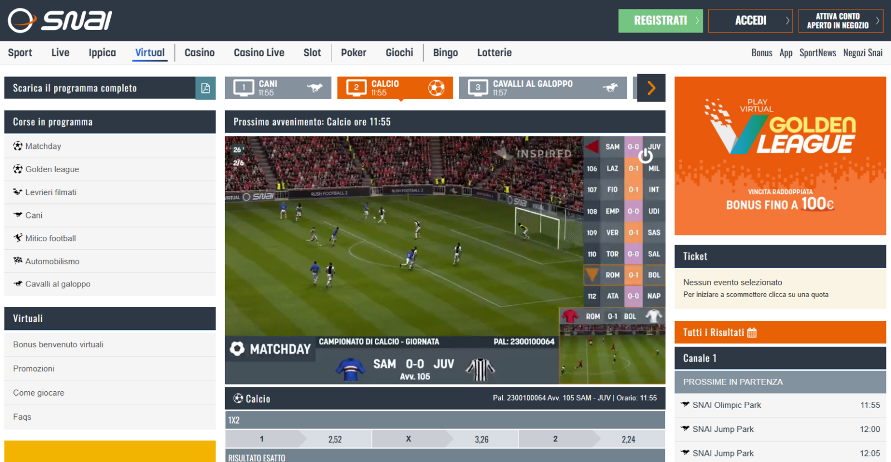The width and height of the screenshot is (891, 462).
Task: Select SNAI Olimpic Park 11:55 race
Action: click(x=780, y=405)
